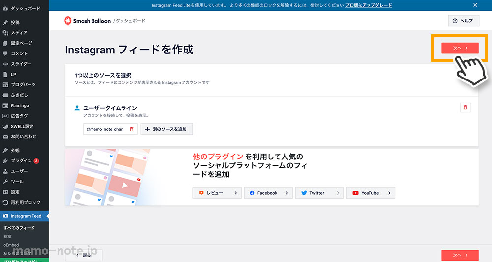Open the メディア menu item
The height and width of the screenshot is (262, 492).
point(24,32)
